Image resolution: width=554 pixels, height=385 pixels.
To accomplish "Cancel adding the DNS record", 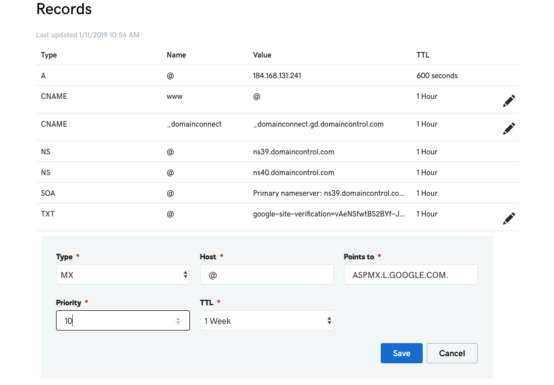I will coord(452,353).
